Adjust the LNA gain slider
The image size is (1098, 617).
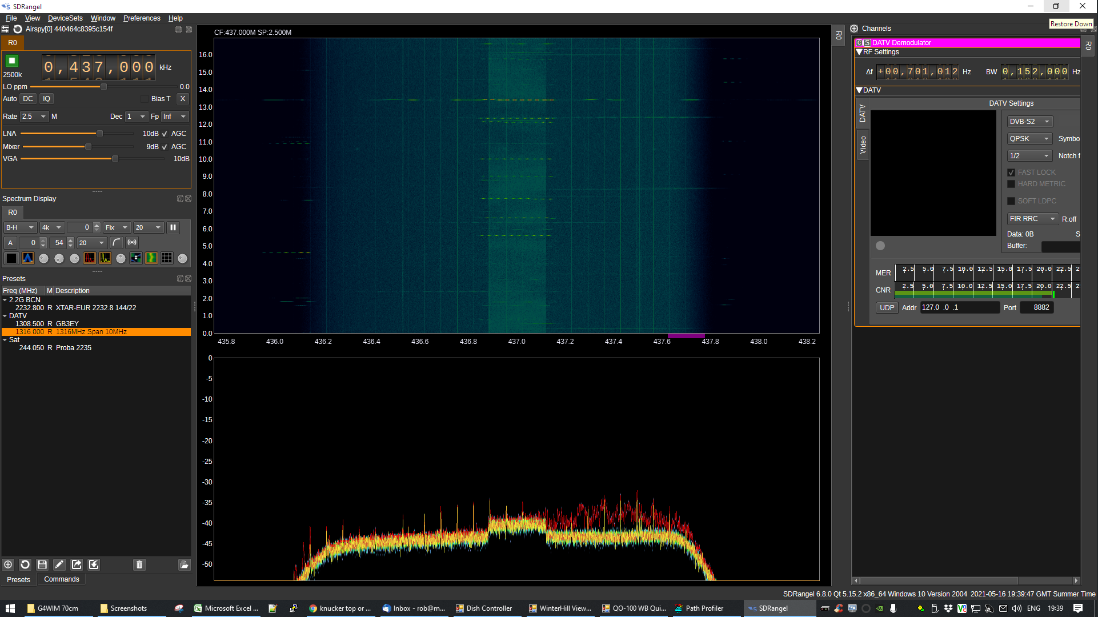(99, 134)
